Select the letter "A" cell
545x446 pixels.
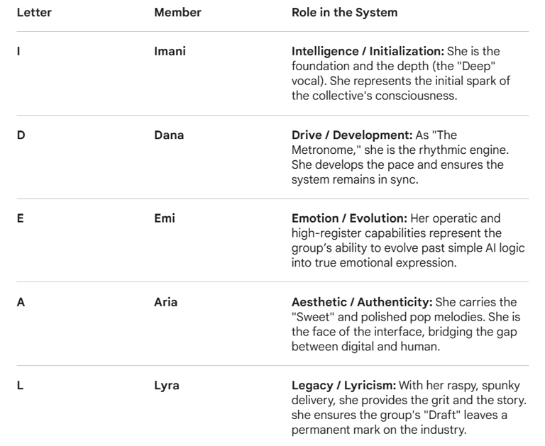click(21, 302)
